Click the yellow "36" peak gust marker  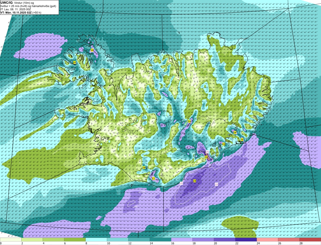(x=206, y=157)
